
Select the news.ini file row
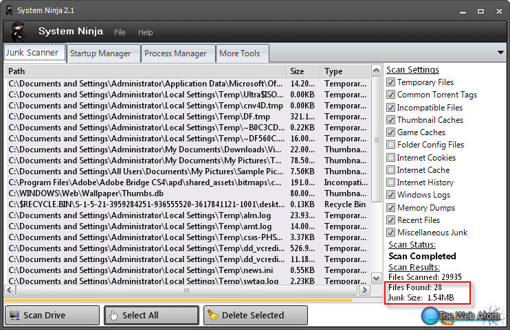tap(188, 270)
